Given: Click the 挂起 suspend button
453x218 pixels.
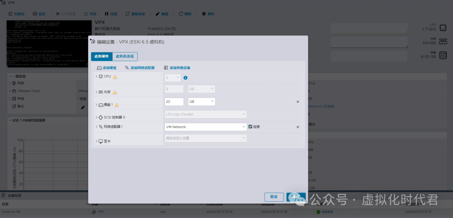Looking at the screenshot, I should (x=111, y=14).
